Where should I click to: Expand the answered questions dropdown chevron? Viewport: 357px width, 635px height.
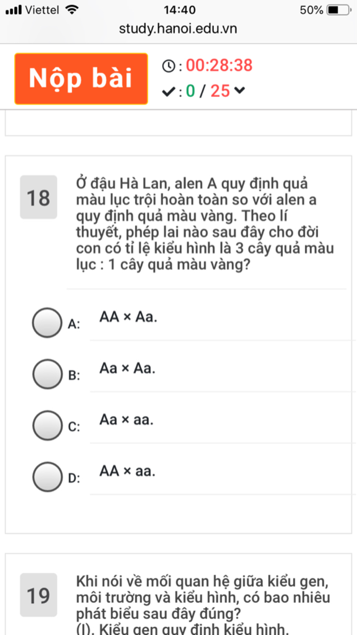tap(240, 91)
